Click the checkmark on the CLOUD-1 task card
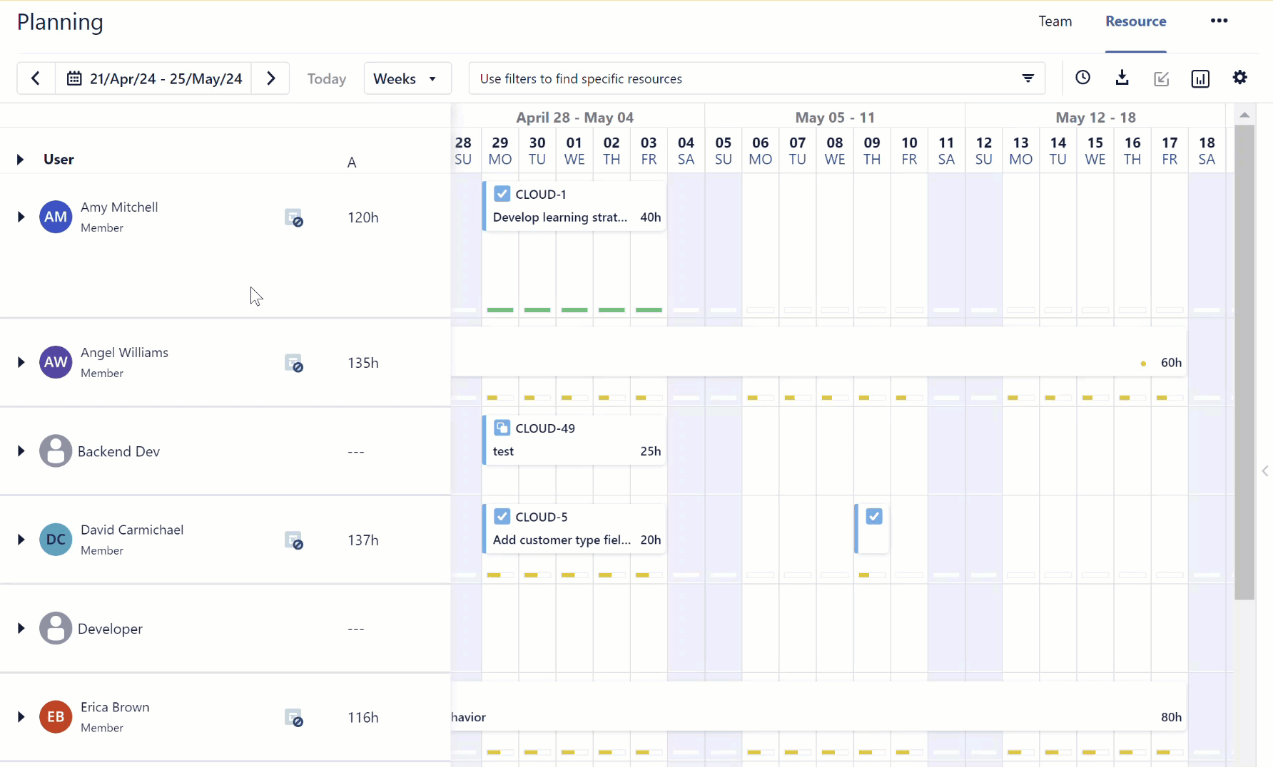 (x=502, y=193)
